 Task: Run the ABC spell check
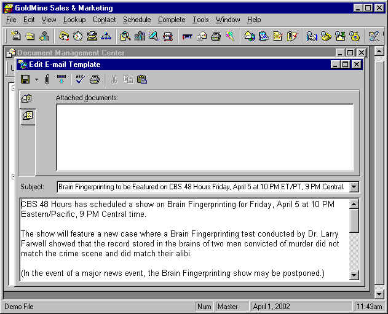[80, 79]
